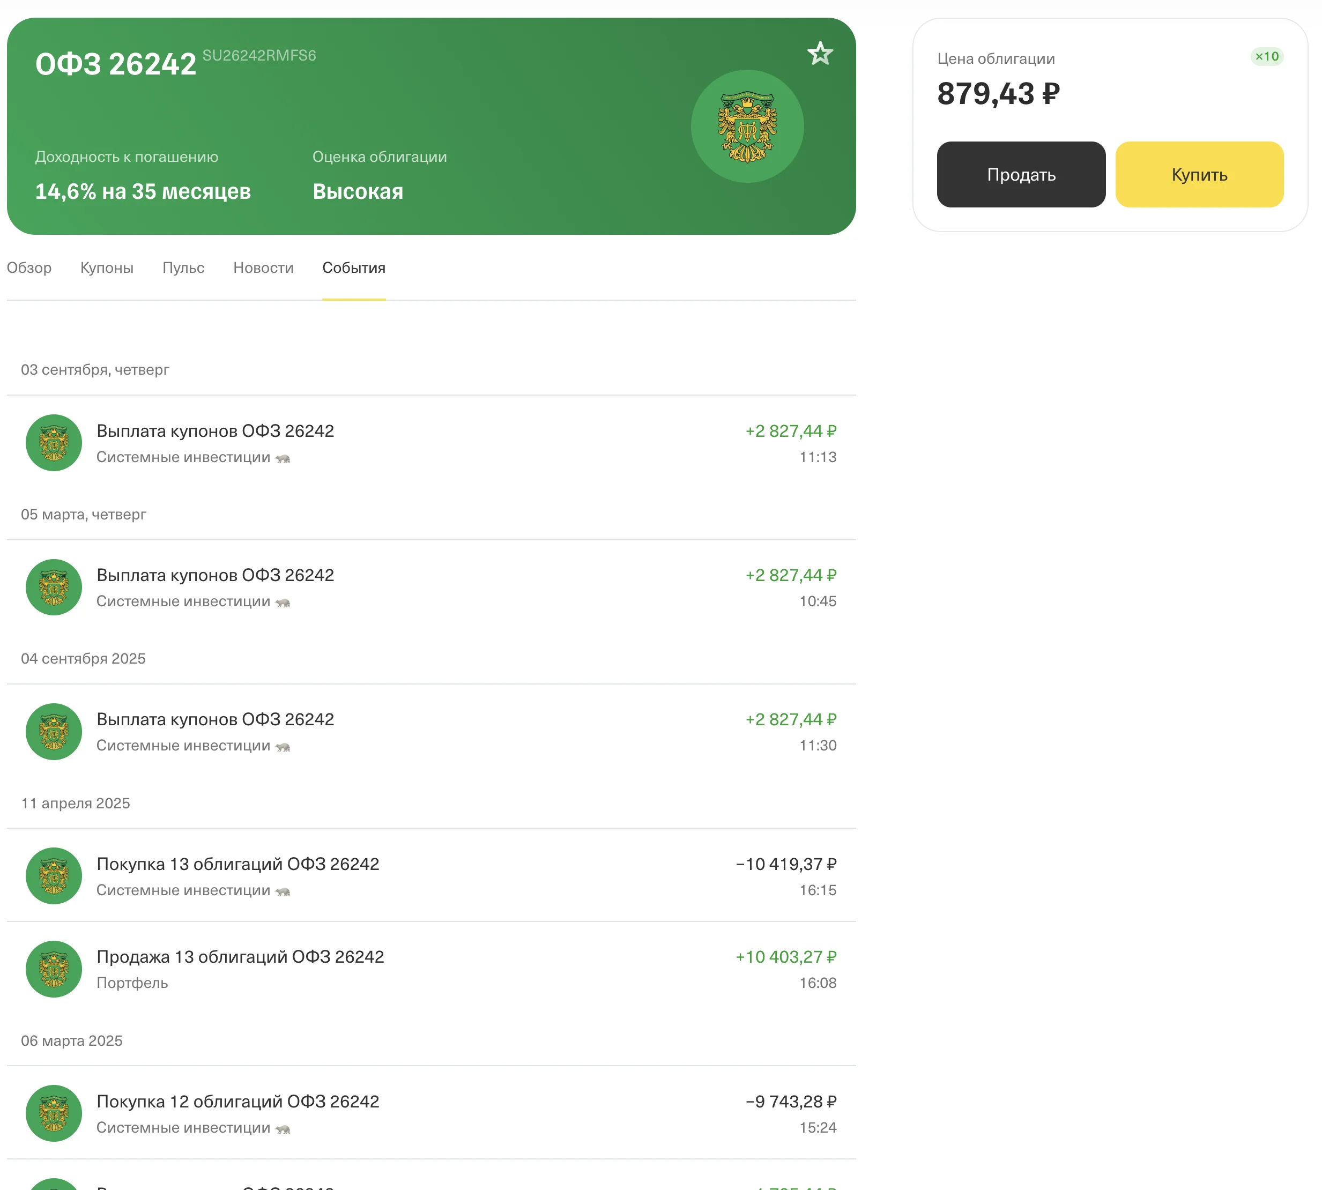1322x1190 pixels.
Task: Click bond icon of 11:13 coupon payment
Action: [x=54, y=443]
